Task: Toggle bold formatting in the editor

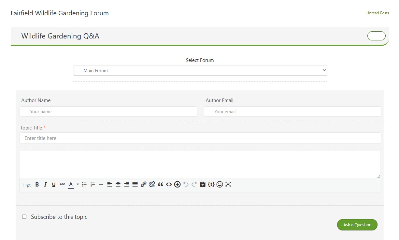Action: [x=37, y=185]
